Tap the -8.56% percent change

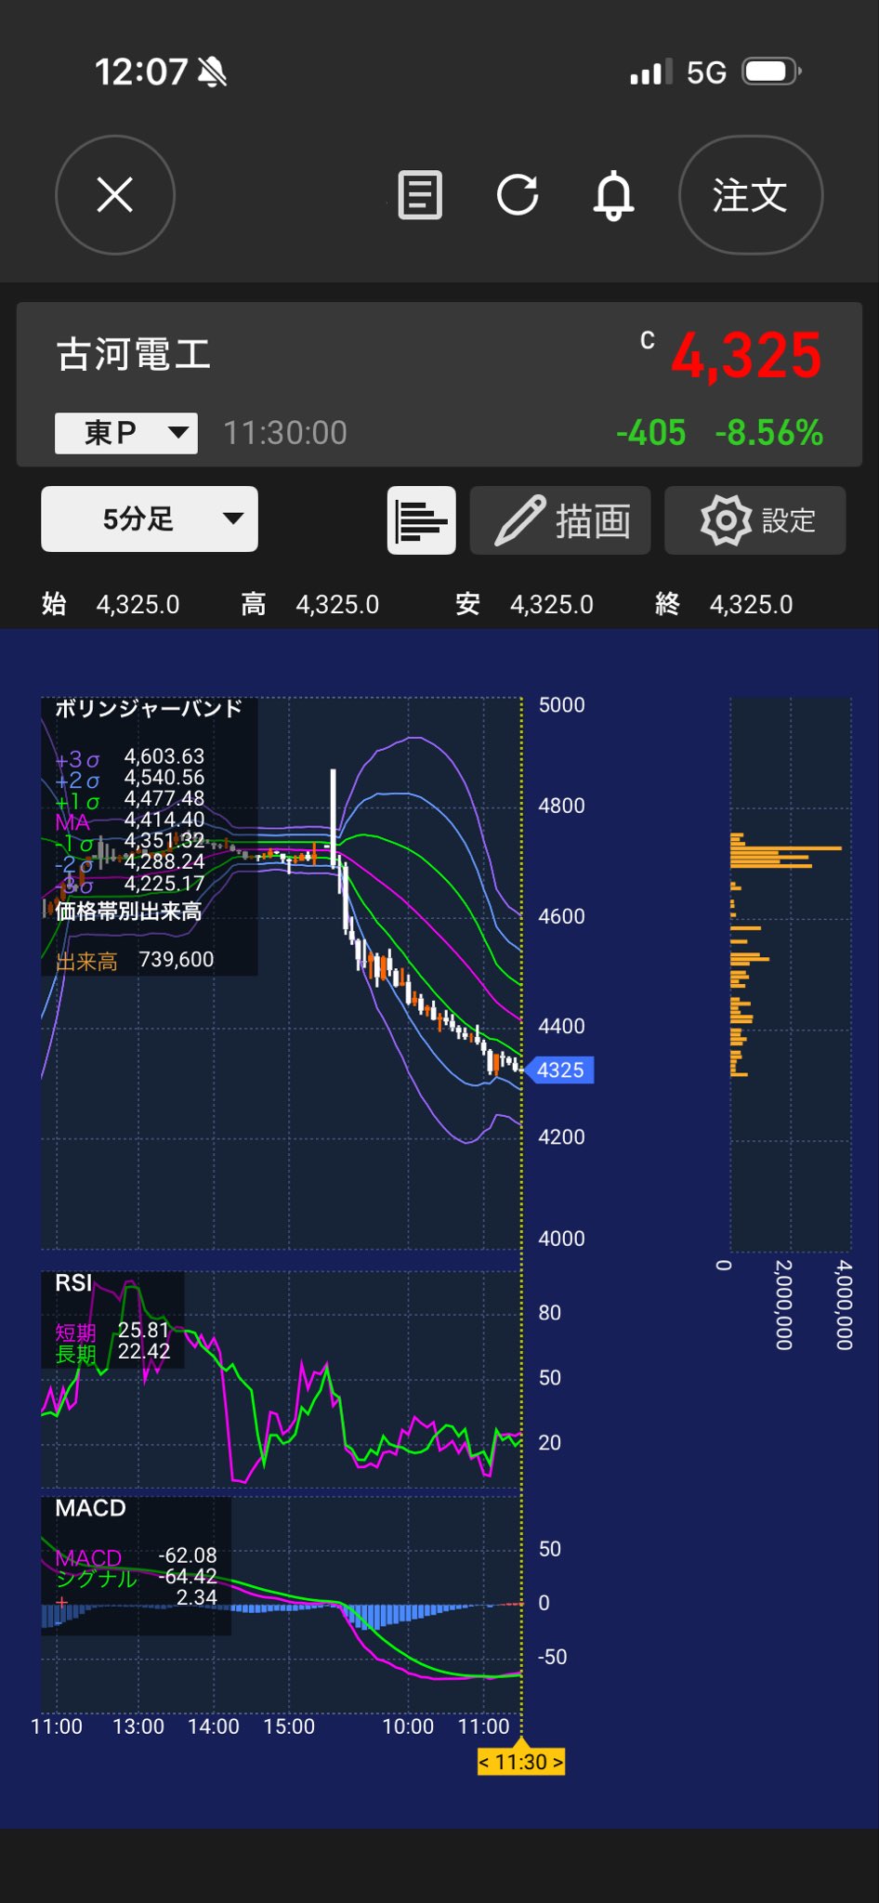click(x=768, y=433)
